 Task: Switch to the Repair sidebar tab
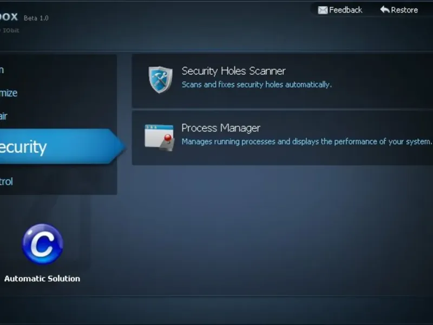[4, 116]
